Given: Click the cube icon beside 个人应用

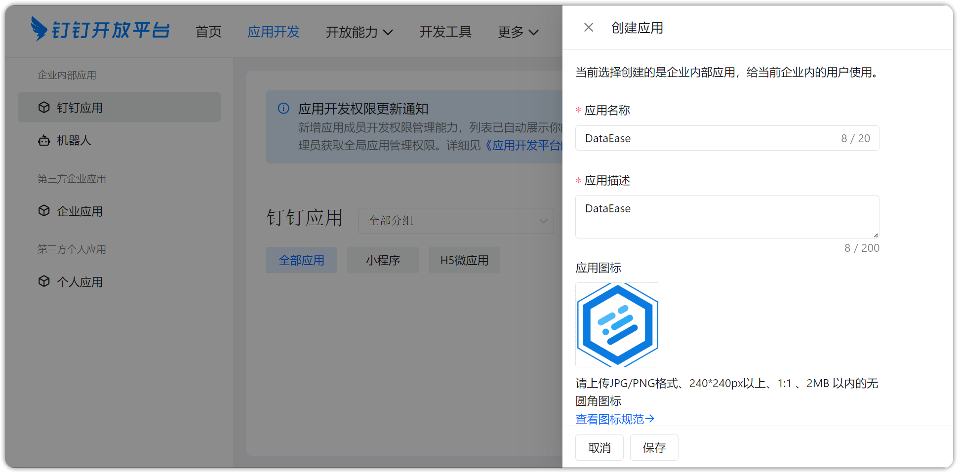Looking at the screenshot, I should pos(44,281).
